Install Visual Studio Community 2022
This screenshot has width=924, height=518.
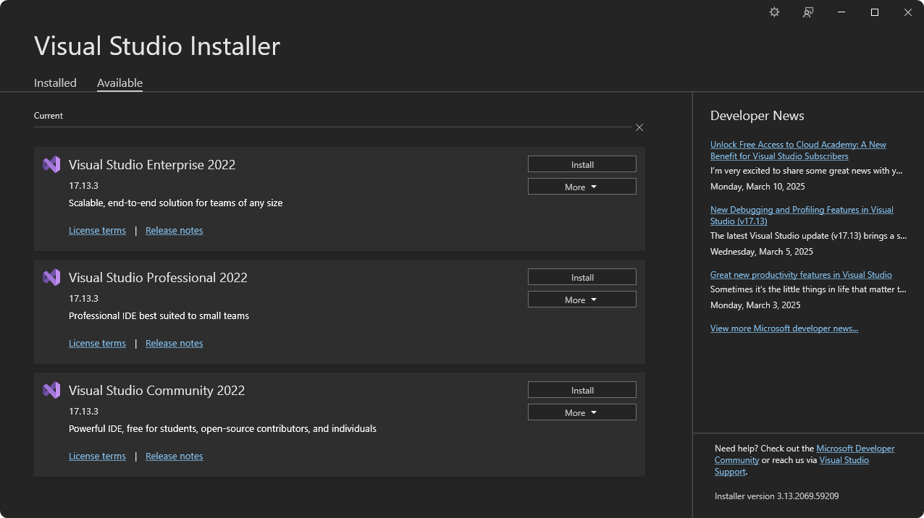click(x=581, y=389)
